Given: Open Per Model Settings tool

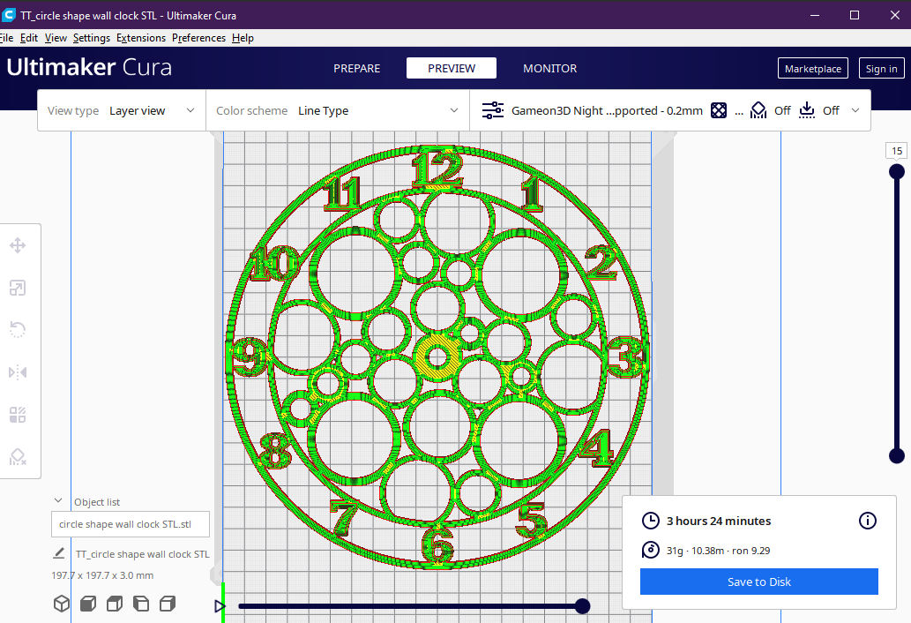Looking at the screenshot, I should (x=18, y=415).
